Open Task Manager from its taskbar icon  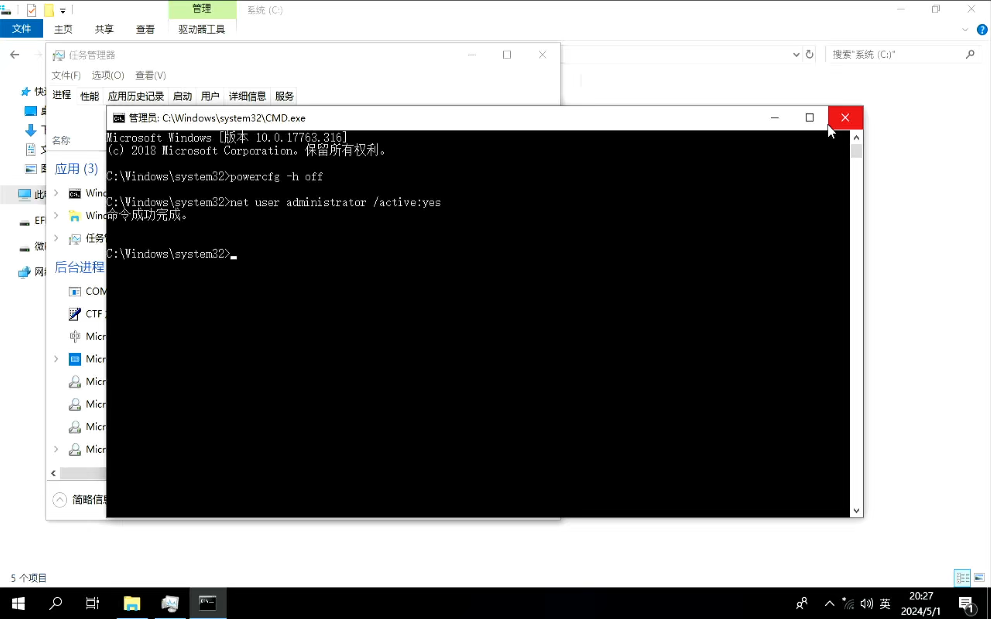170,603
